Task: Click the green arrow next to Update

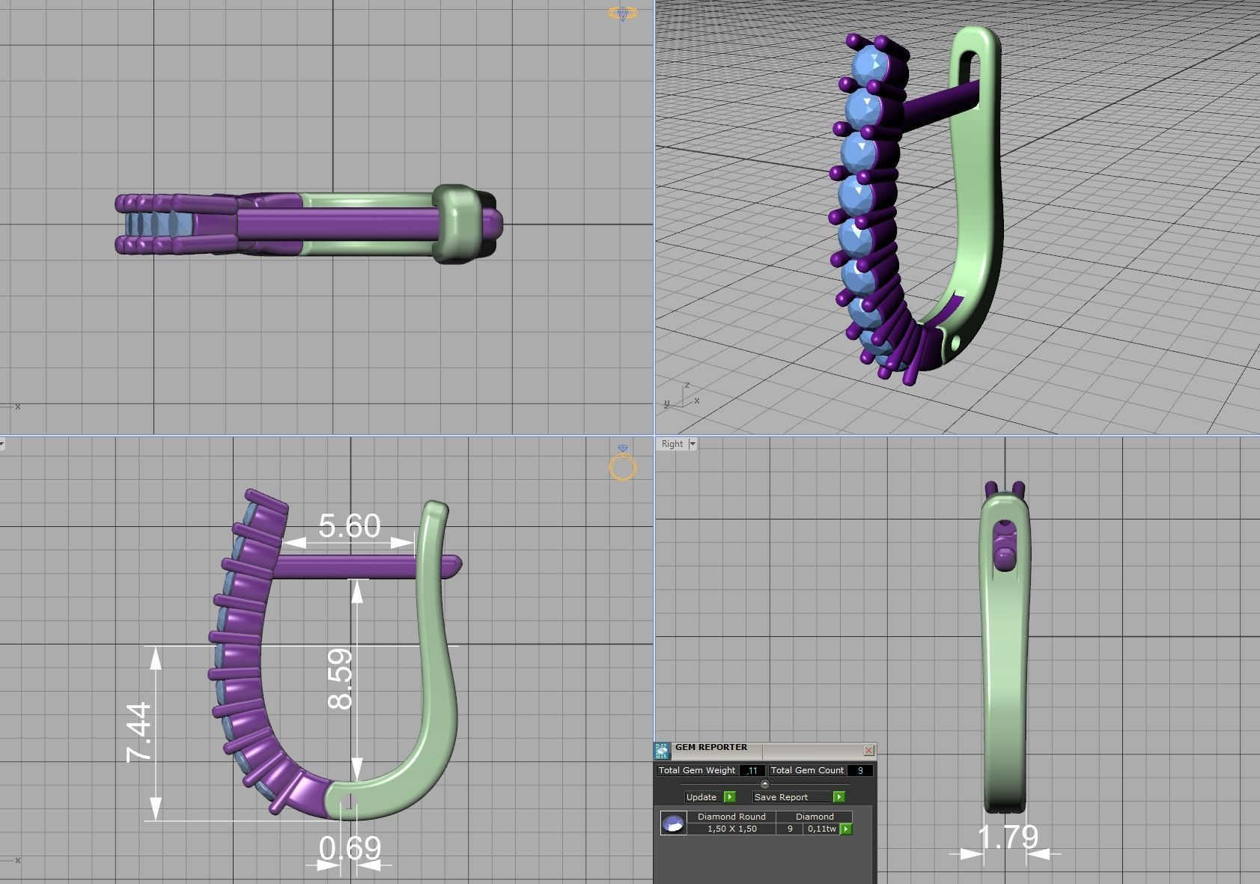Action: tap(730, 797)
